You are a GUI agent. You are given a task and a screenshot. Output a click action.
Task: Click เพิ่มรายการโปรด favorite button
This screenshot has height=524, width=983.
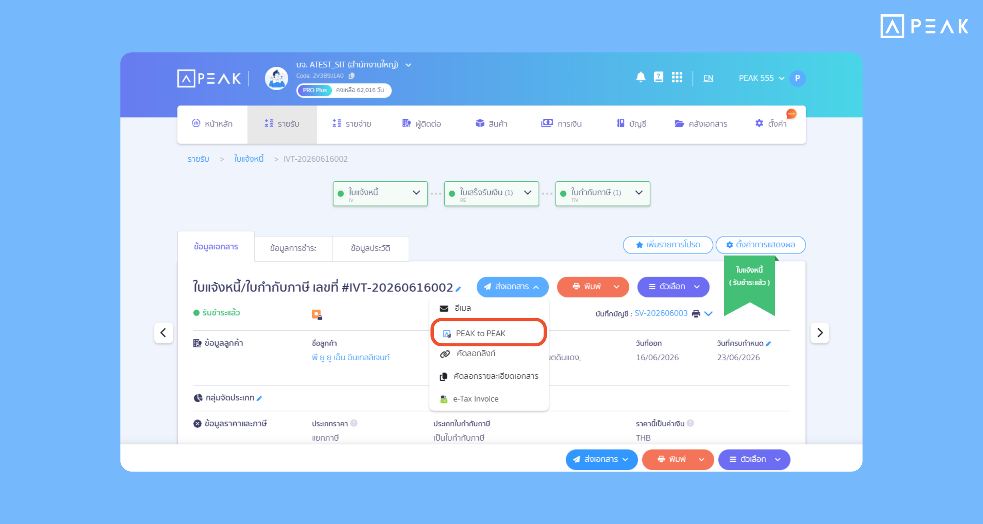pos(668,245)
